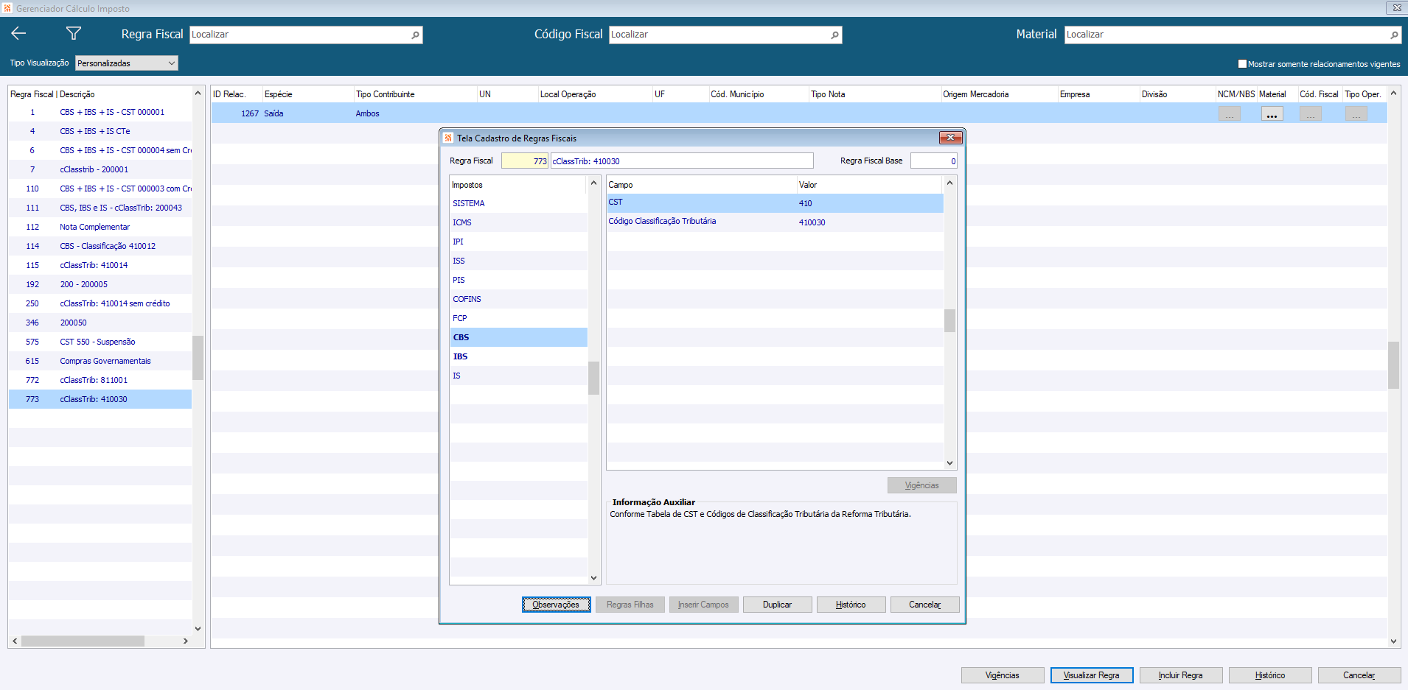Select Código Classificação Tributária row in Campo table
The height and width of the screenshot is (690, 1408).
pos(776,222)
